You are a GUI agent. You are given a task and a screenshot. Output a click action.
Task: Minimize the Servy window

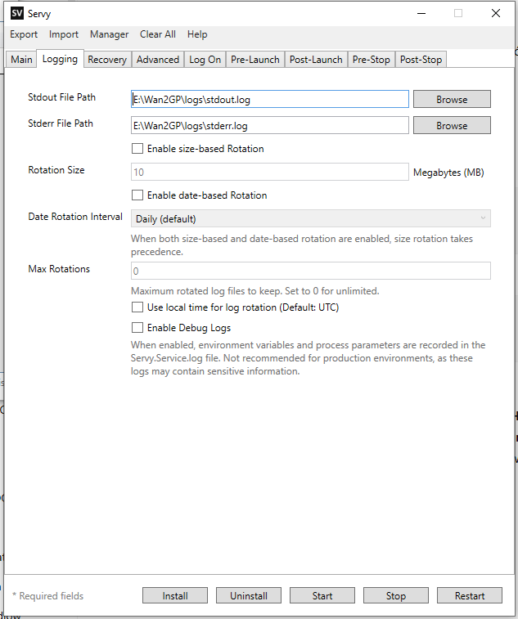(x=421, y=13)
